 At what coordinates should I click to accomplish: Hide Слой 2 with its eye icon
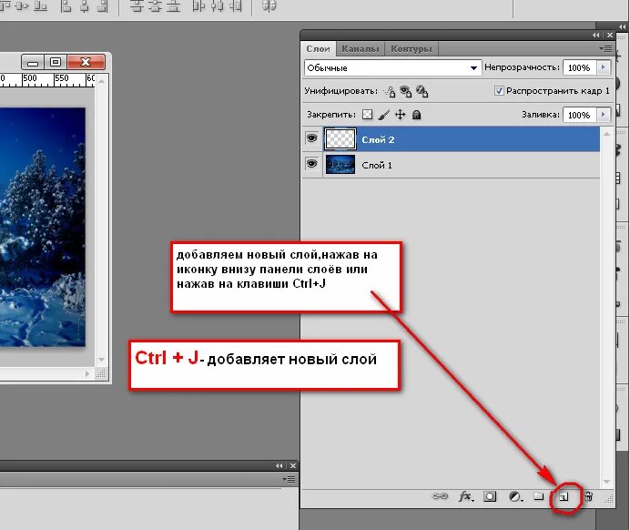311,138
